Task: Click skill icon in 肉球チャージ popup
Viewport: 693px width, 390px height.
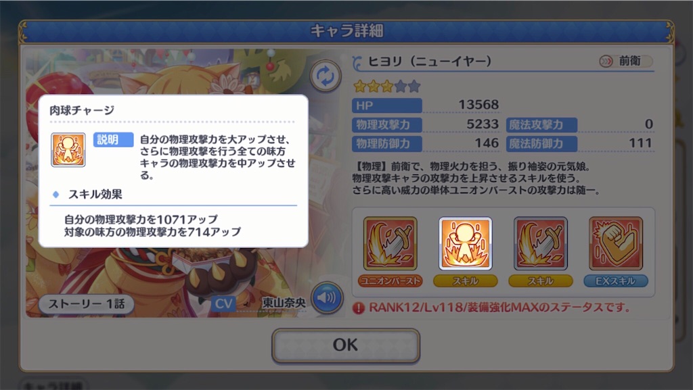Action: coord(68,150)
